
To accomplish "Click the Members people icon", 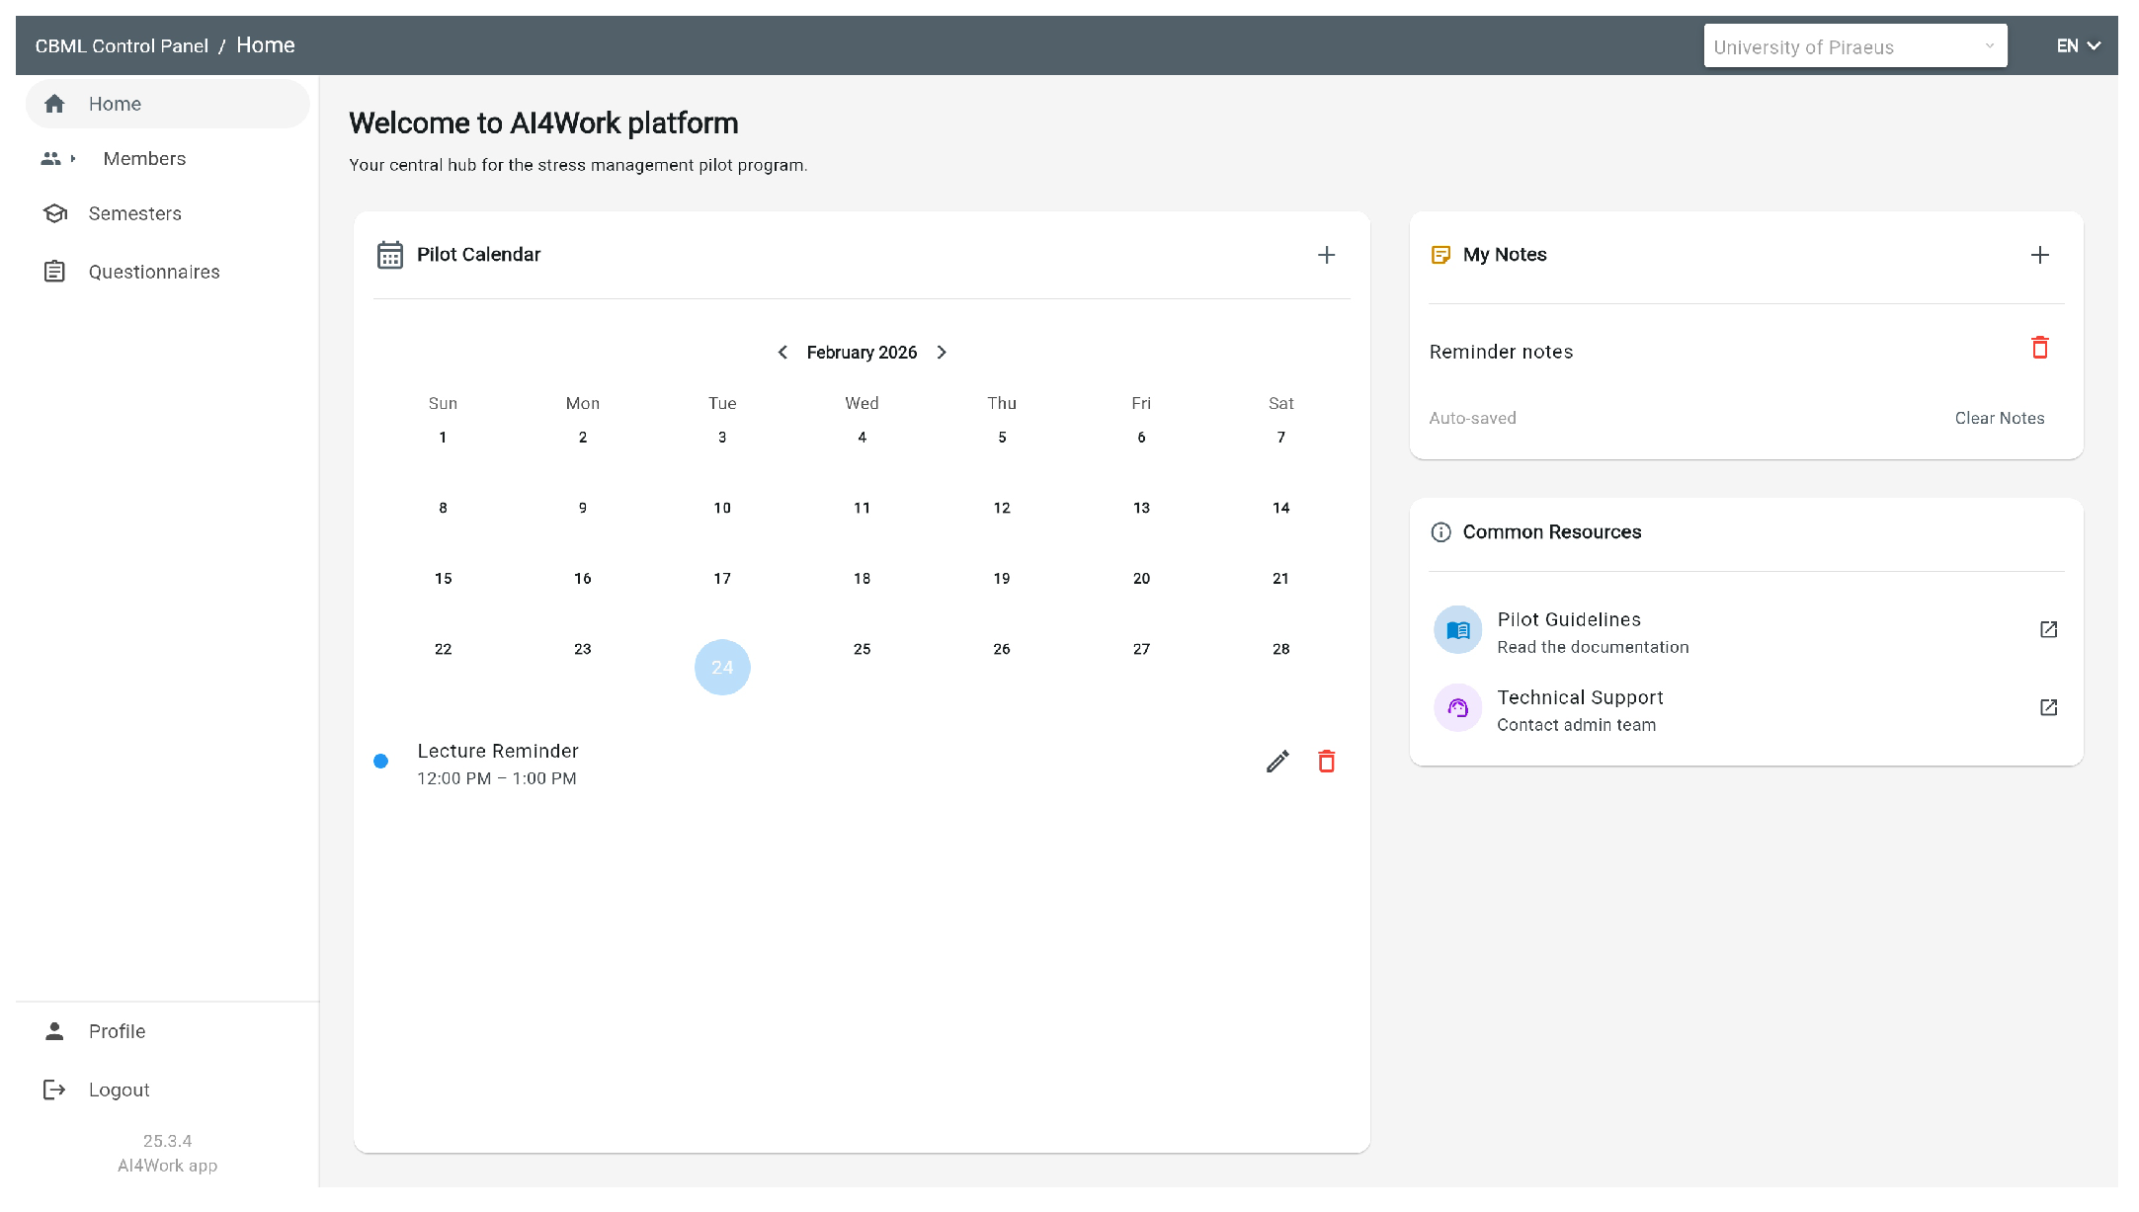I will (50, 158).
